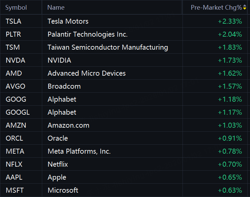
Task: Click the GOOGL ticker symbol
Action: coord(18,112)
